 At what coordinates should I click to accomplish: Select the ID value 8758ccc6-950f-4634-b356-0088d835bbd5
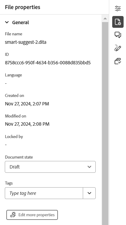click(48, 63)
